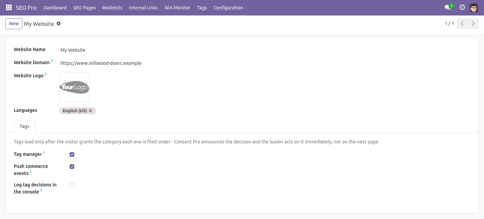Select the Tags notebook tab
This screenshot has height=219, width=484.
pyautogui.click(x=24, y=126)
